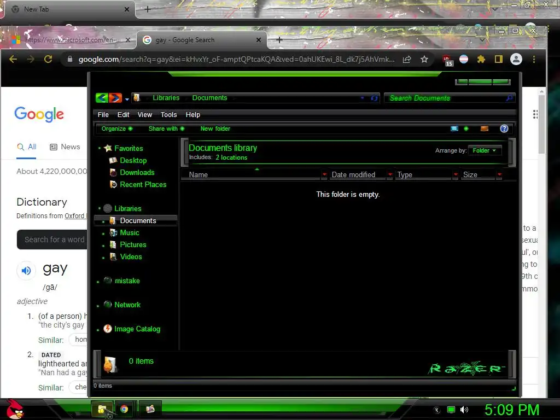Screen dimensions: 560x420
Task: Collapse the Favorites tree group
Action: click(x=100, y=148)
